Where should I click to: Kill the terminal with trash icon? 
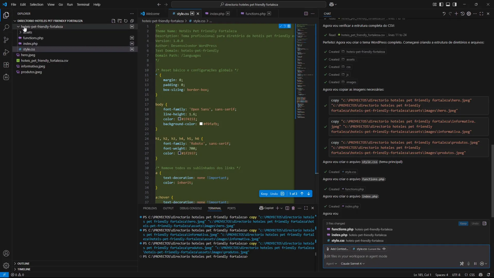click(293, 208)
